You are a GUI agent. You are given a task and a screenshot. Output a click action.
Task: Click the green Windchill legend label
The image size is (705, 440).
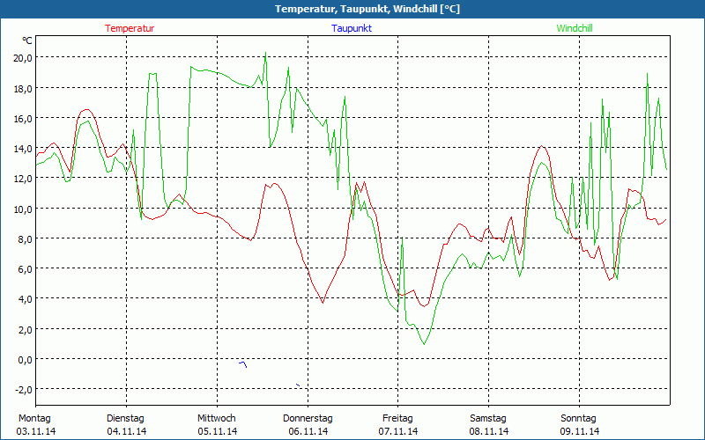[x=575, y=28]
